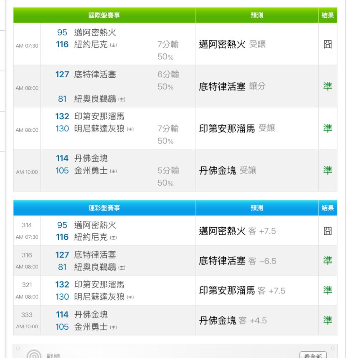Click the 準 result in the game 316 row

328,261
